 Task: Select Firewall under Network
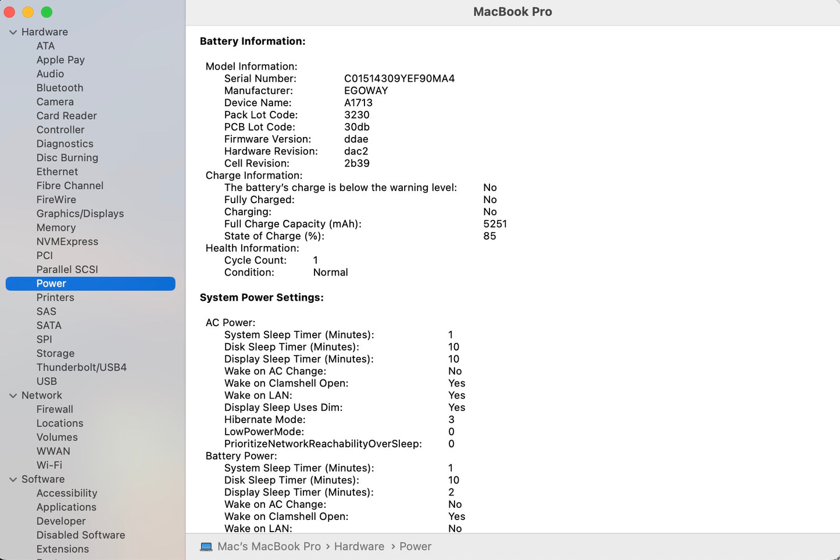tap(55, 409)
